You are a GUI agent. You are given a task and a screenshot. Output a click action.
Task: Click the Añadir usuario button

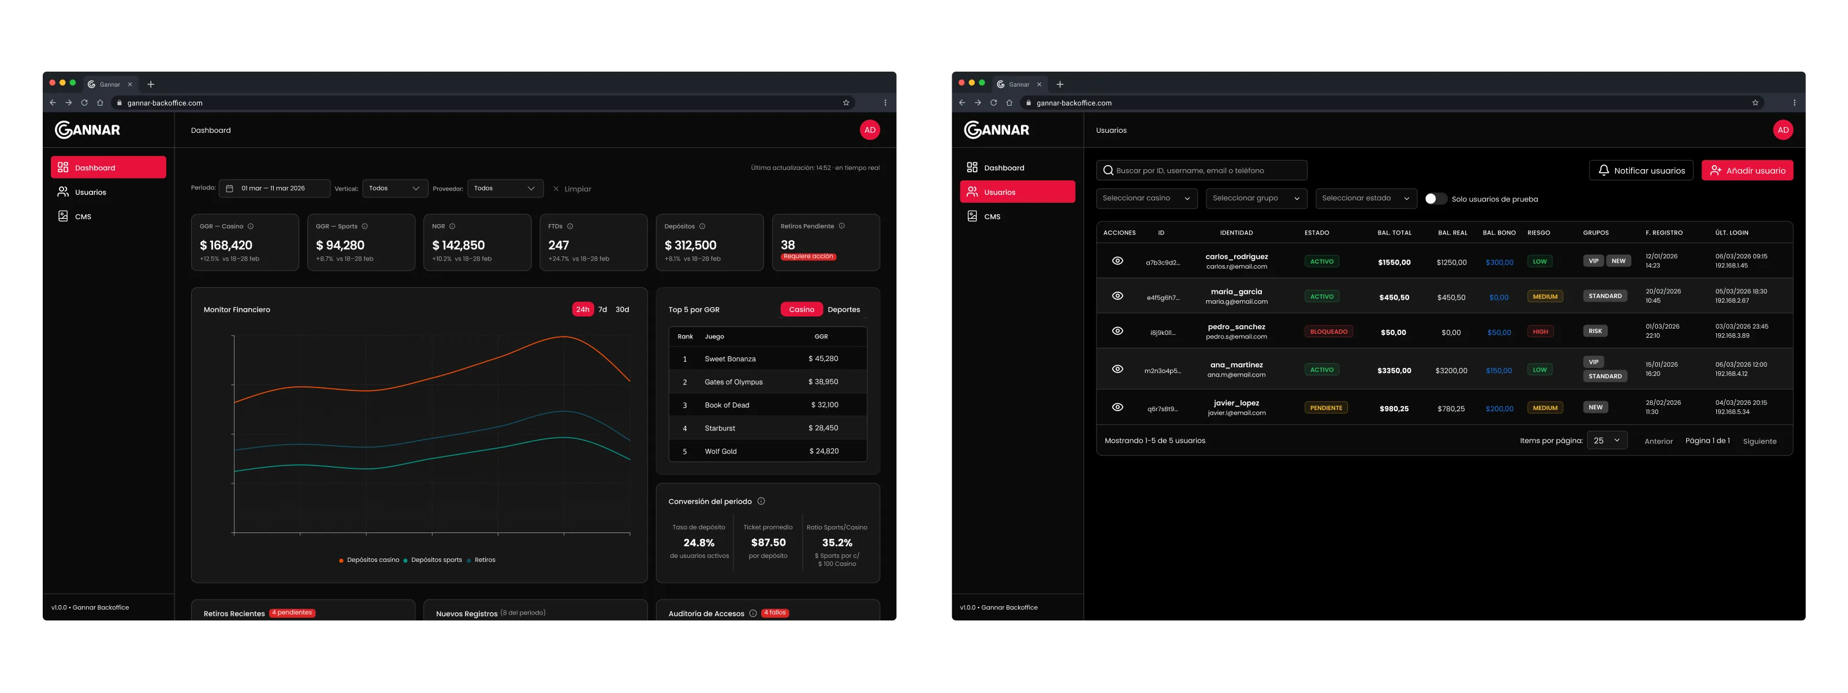tap(1747, 170)
